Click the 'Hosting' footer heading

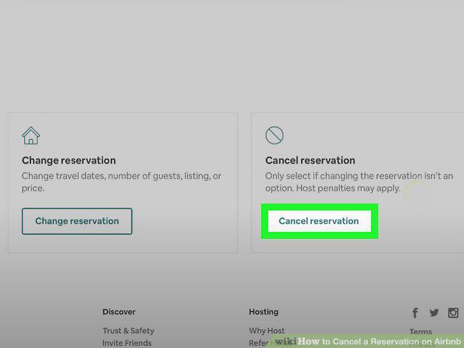(264, 312)
